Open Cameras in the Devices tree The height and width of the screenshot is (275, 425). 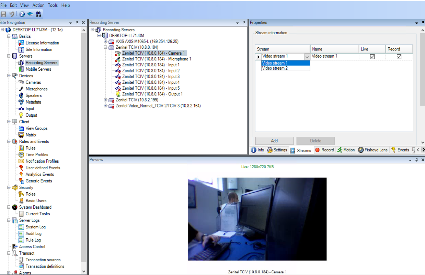[33, 82]
